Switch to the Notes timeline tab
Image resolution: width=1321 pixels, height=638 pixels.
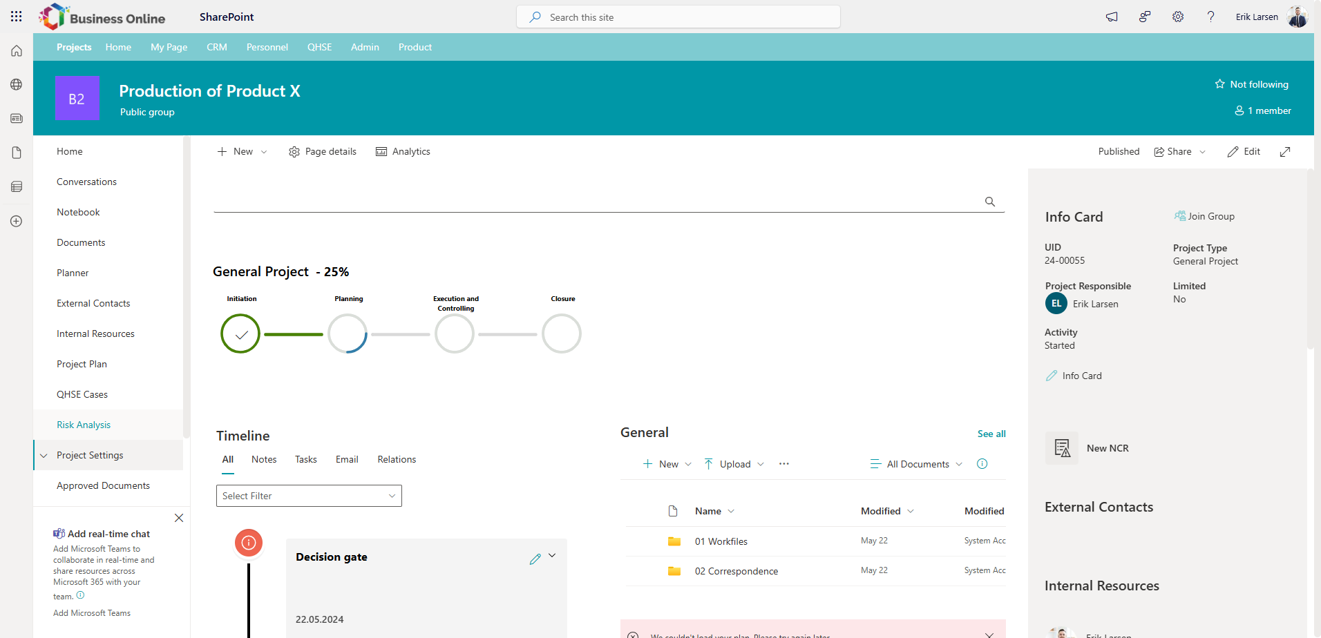(x=264, y=459)
